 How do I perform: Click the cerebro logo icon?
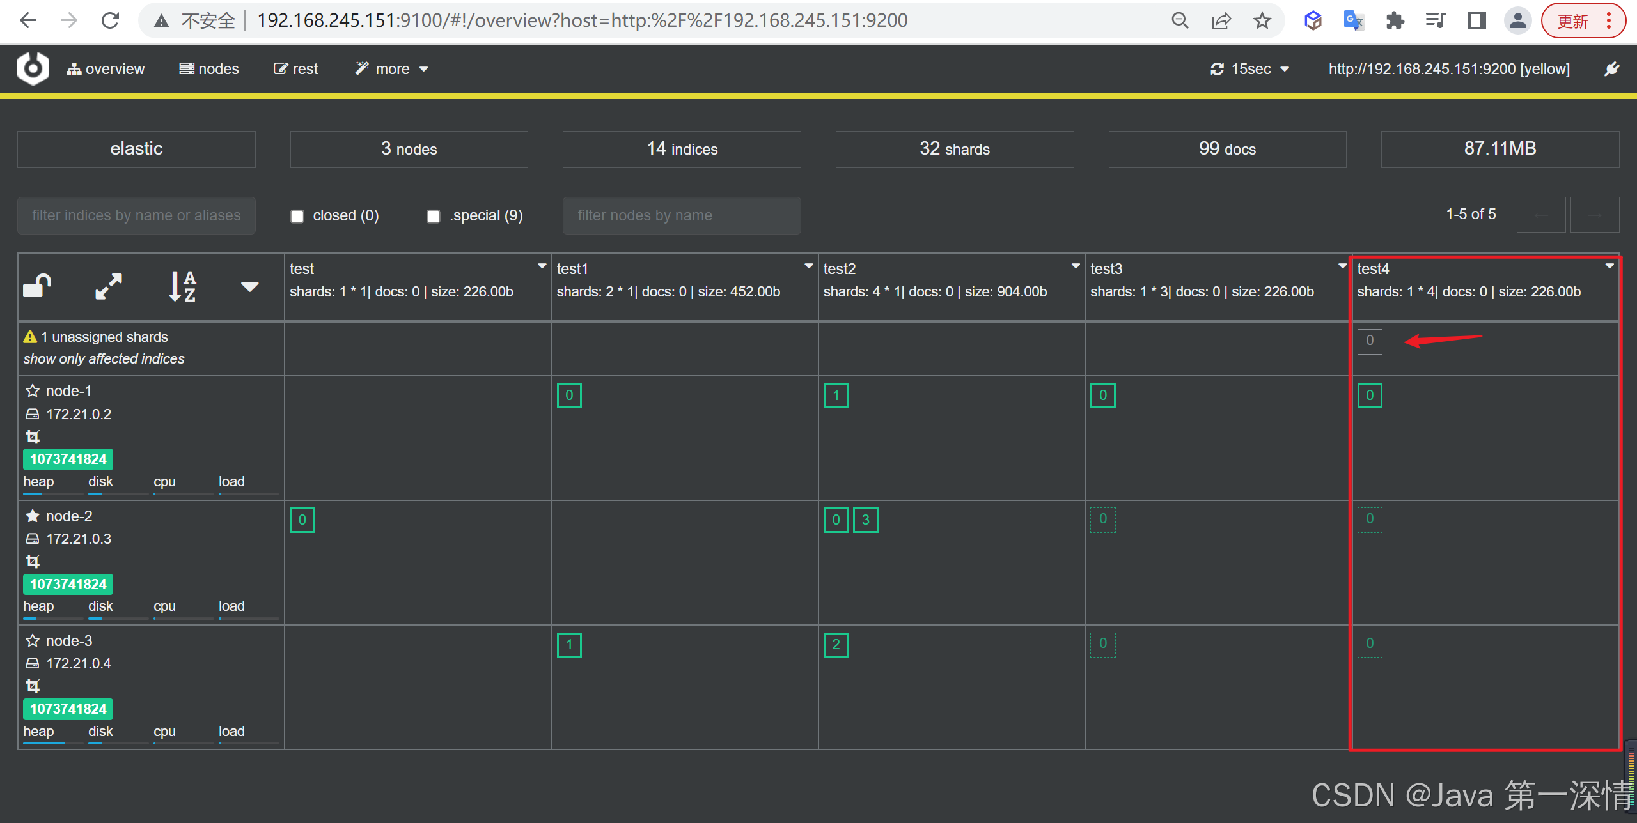[33, 68]
